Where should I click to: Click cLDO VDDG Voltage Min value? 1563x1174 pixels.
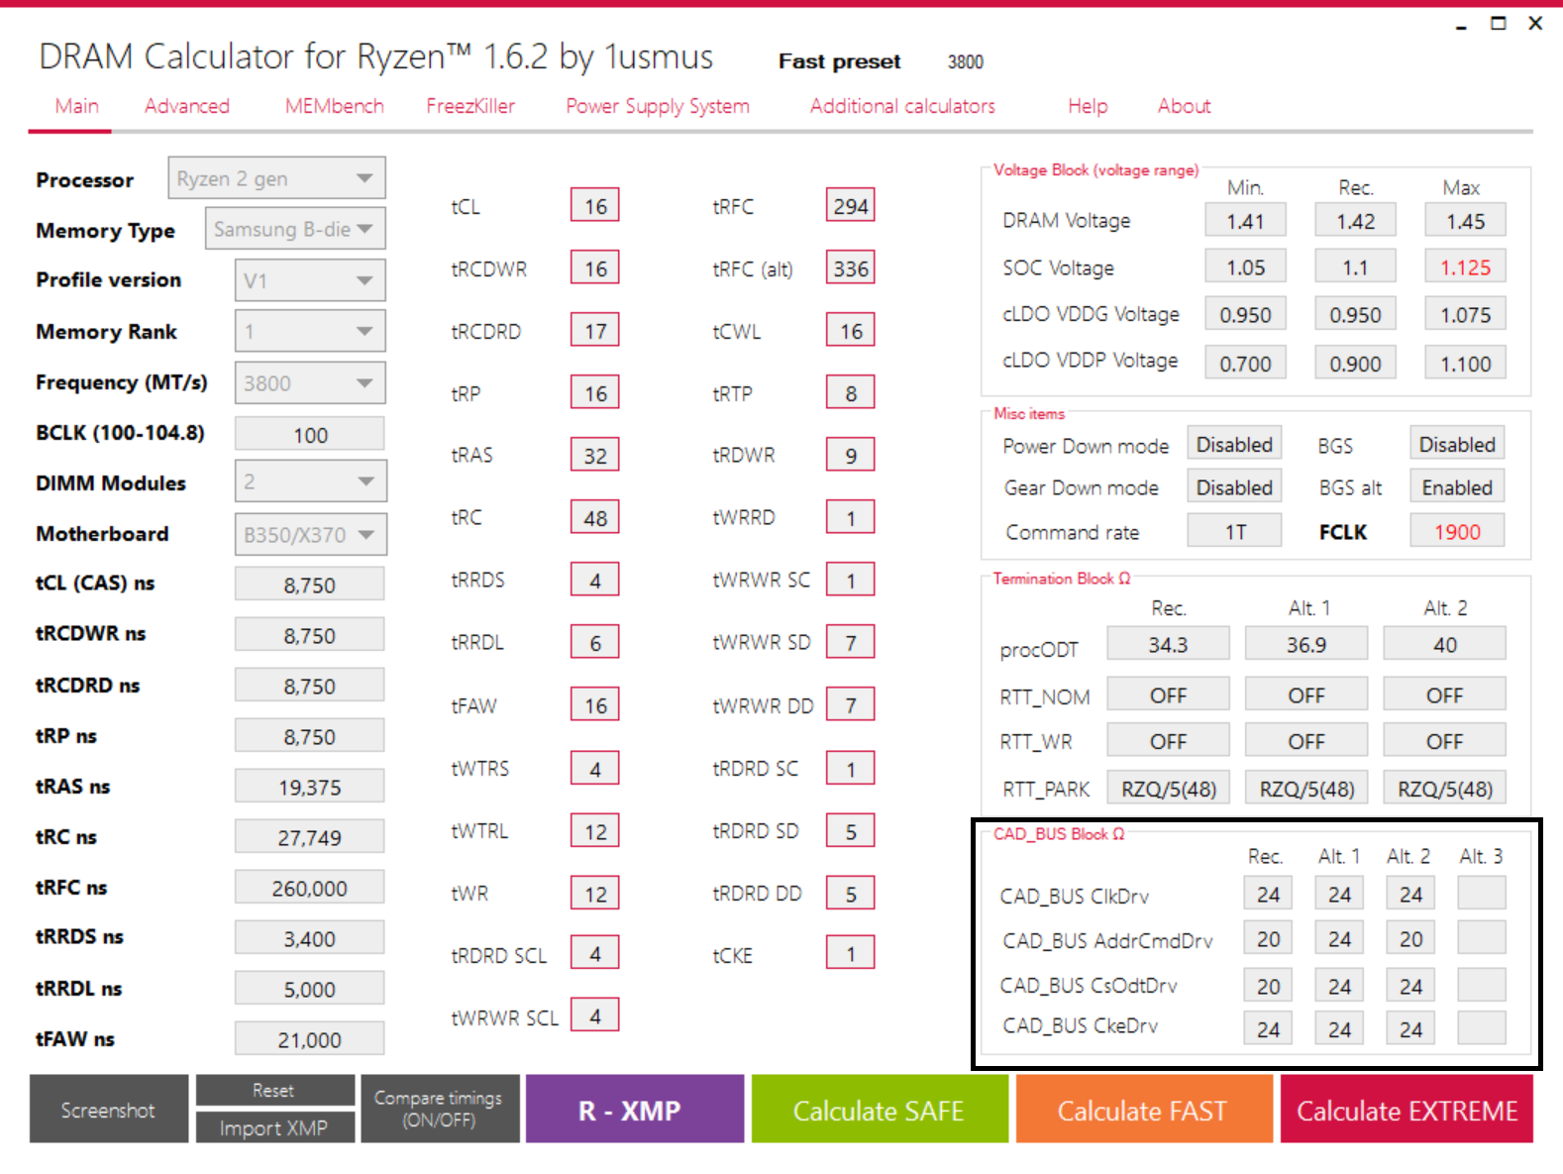1245,314
